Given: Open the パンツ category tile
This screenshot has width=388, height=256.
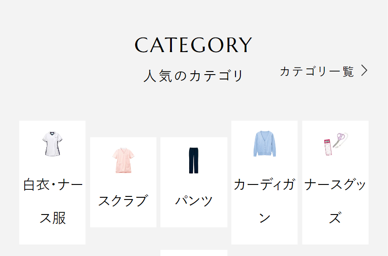Looking at the screenshot, I should 194,183.
